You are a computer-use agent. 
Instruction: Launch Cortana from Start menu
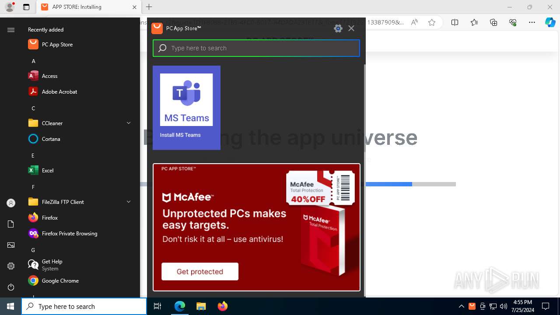pos(80,139)
